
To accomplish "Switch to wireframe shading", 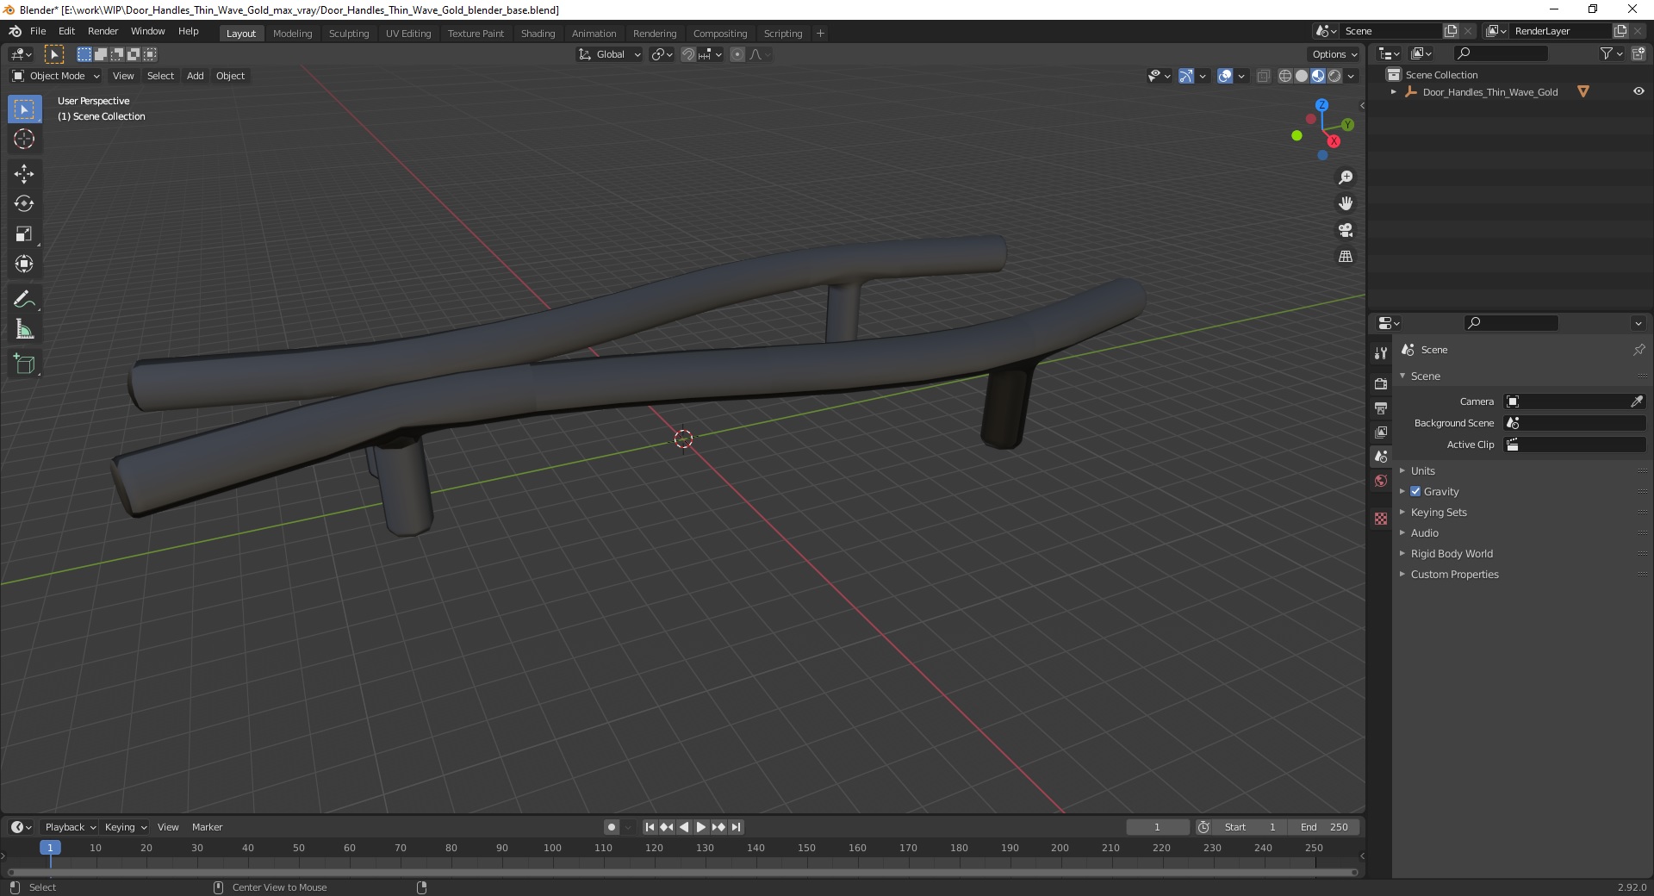I will coord(1285,76).
